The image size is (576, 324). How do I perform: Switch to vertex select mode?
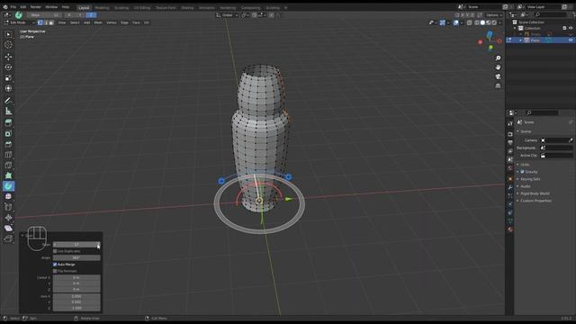[x=40, y=22]
